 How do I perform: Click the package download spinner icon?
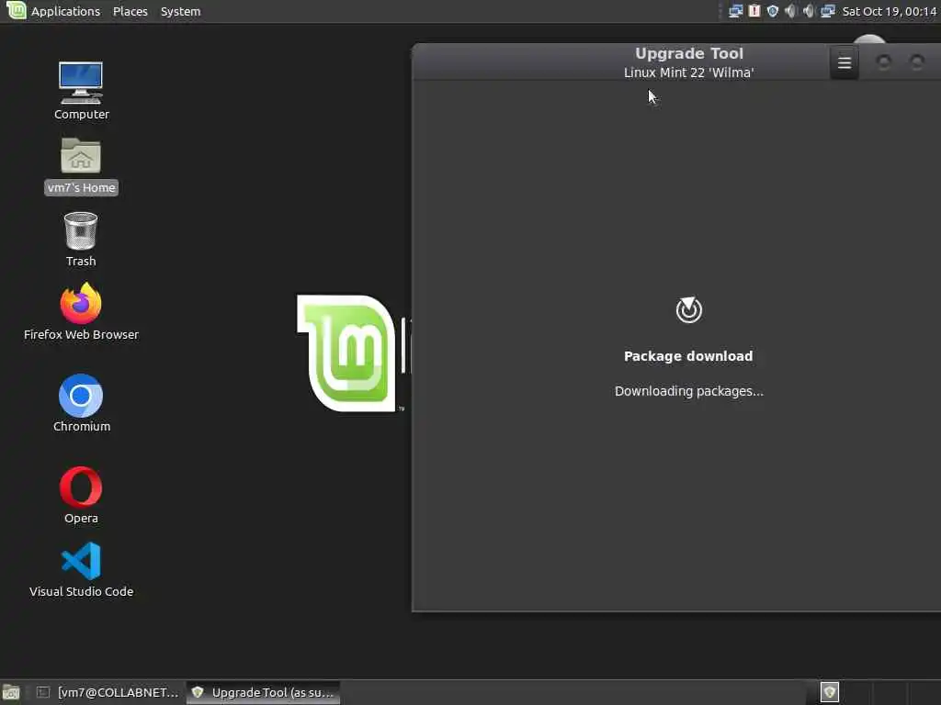click(x=688, y=310)
